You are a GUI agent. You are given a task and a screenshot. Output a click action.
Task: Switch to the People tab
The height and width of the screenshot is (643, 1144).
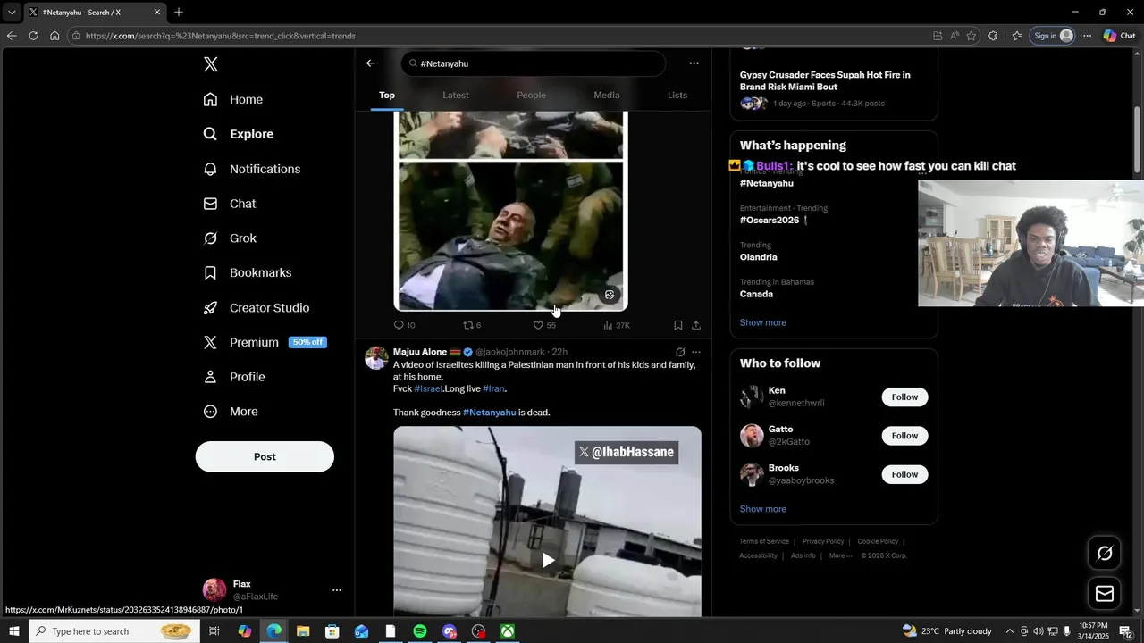[531, 95]
